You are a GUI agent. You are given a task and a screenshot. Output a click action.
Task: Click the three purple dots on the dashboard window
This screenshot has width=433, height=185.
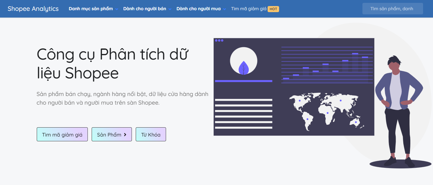[219, 41]
